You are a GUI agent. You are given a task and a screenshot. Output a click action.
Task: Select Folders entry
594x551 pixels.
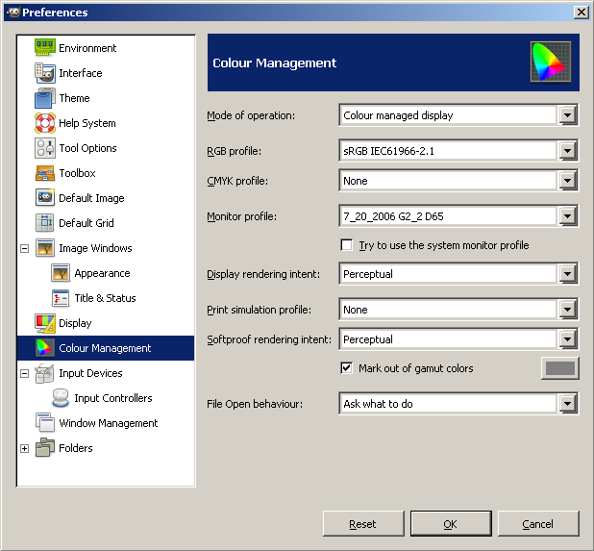click(x=76, y=448)
